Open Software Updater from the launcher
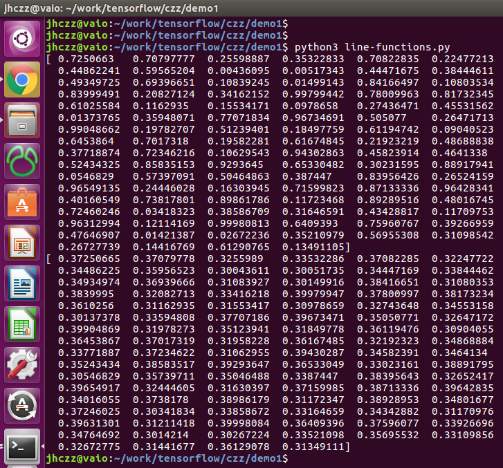The image size is (503, 468). pos(22,406)
